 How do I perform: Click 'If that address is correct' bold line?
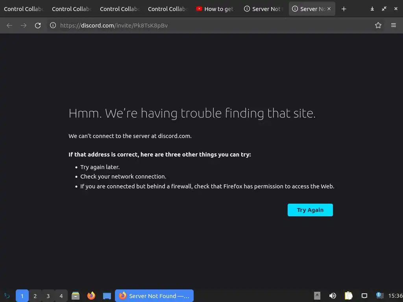[x=160, y=154]
